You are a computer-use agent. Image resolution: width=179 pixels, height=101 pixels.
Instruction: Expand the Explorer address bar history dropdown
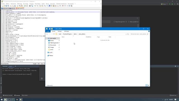[x=126, y=34]
